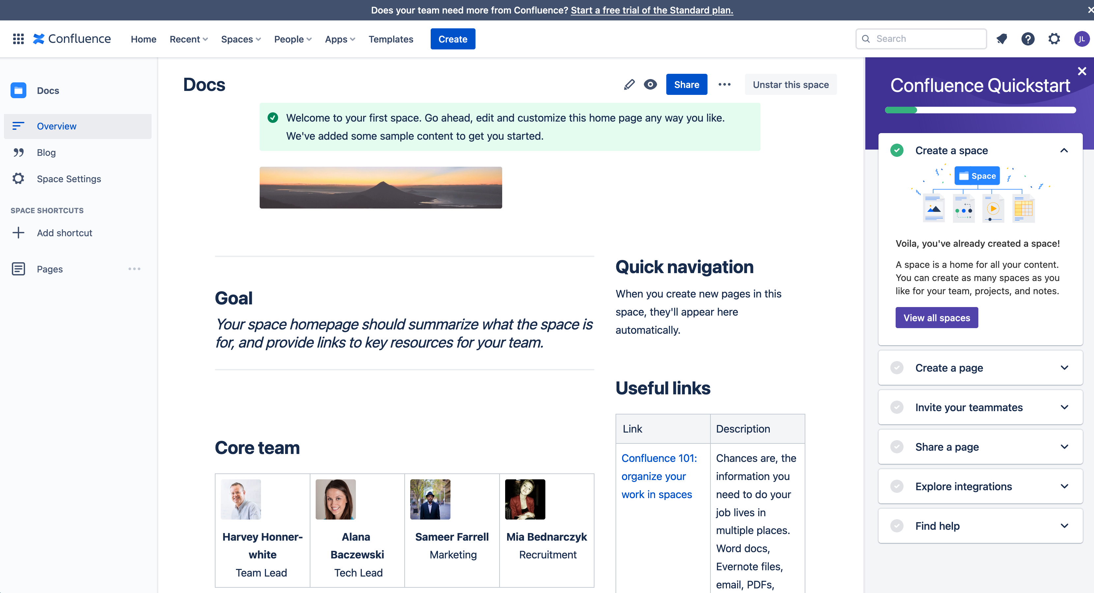Open the Help (?) icon menu
This screenshot has width=1094, height=593.
coord(1027,39)
